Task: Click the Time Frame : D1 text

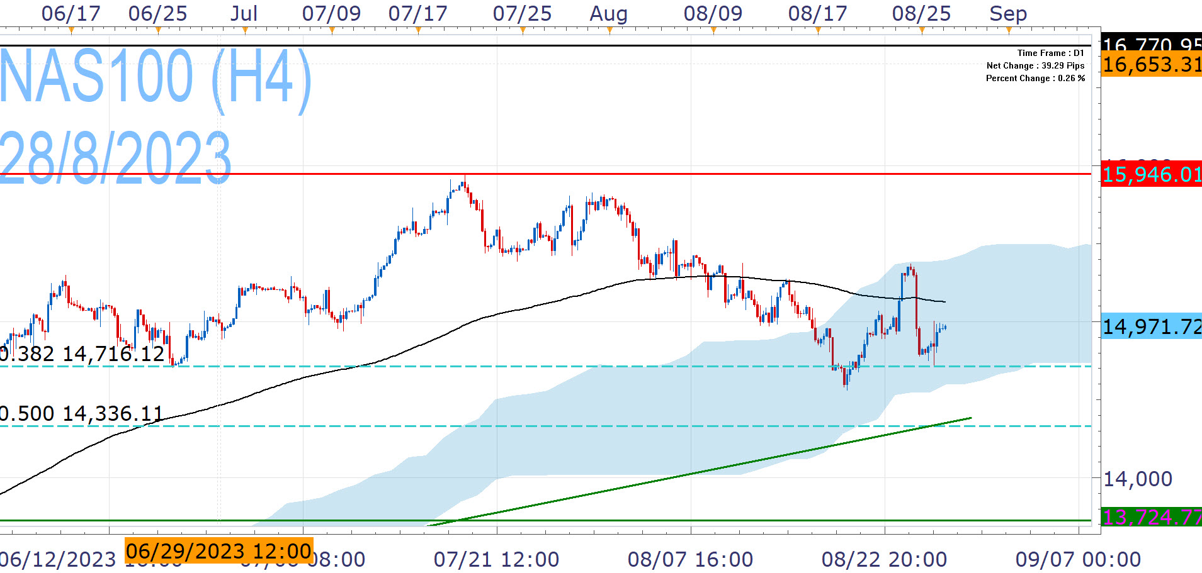Action: (x=1050, y=53)
